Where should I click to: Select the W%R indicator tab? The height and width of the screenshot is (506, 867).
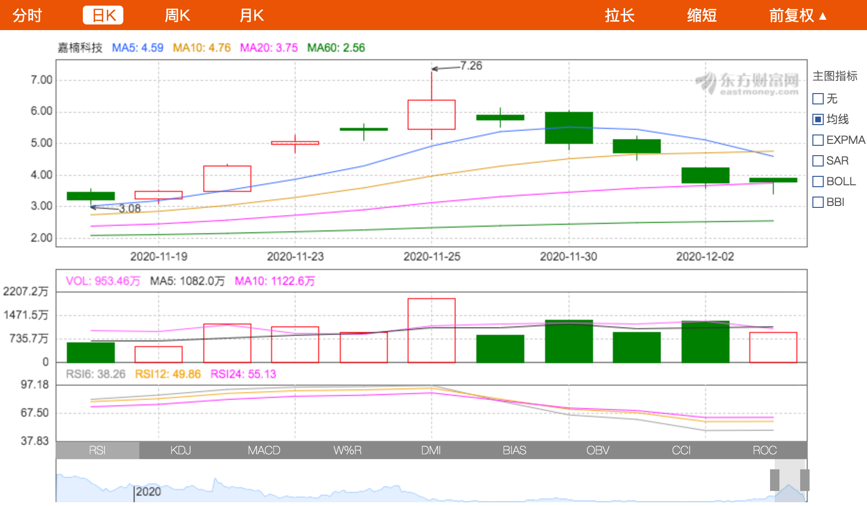tap(347, 450)
